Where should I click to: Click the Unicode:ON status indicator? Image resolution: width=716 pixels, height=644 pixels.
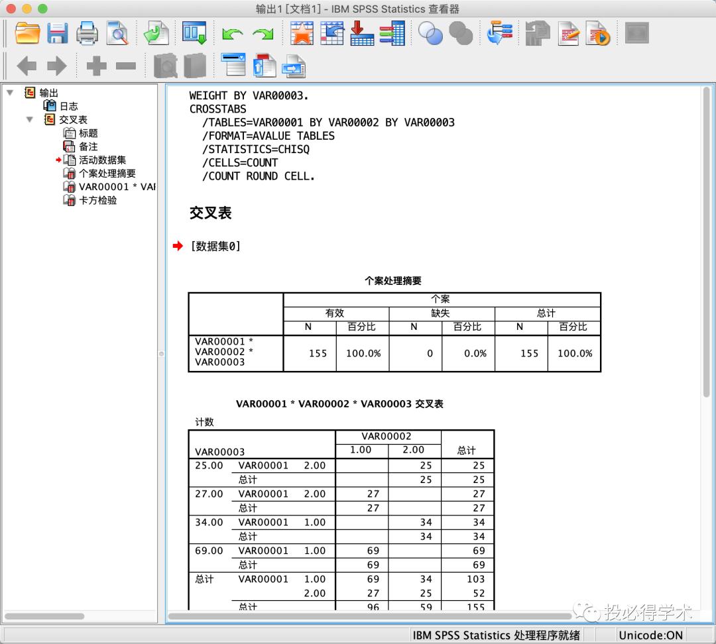tap(650, 635)
